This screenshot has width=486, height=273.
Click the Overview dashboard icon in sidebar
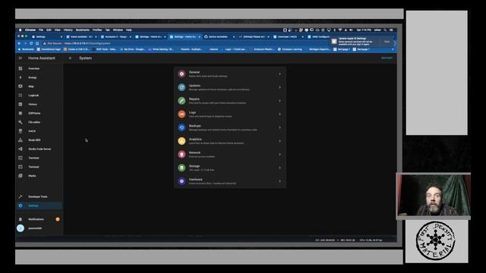[x=21, y=68]
